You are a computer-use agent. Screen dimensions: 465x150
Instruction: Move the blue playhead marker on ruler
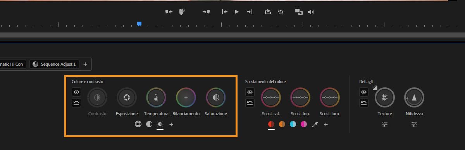click(139, 24)
